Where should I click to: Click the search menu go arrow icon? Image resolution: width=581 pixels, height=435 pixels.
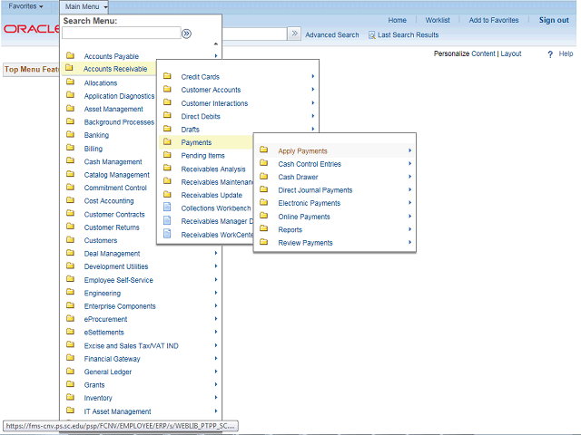186,34
